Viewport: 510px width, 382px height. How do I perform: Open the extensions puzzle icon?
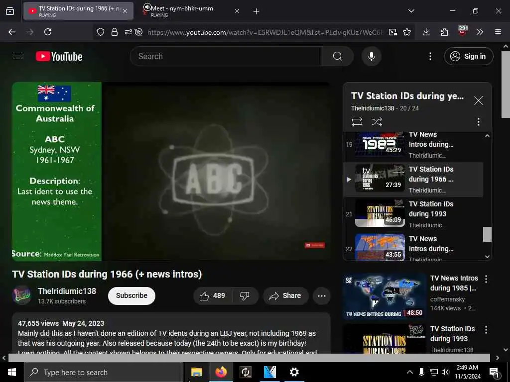pyautogui.click(x=444, y=32)
